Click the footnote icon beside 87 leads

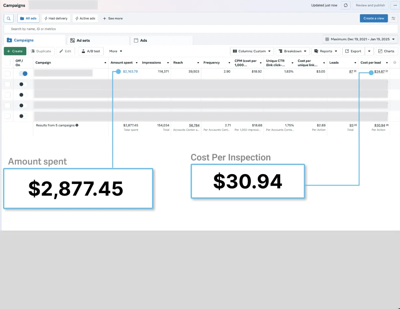pyautogui.click(x=355, y=71)
